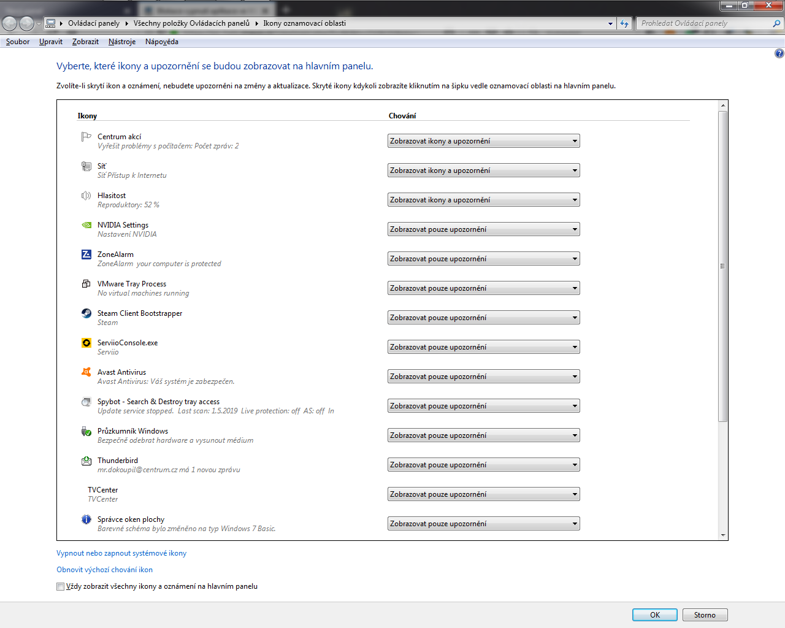Image resolution: width=785 pixels, height=628 pixels.
Task: Open behavior dropdown for ZoneAlarm
Action: (x=484, y=259)
